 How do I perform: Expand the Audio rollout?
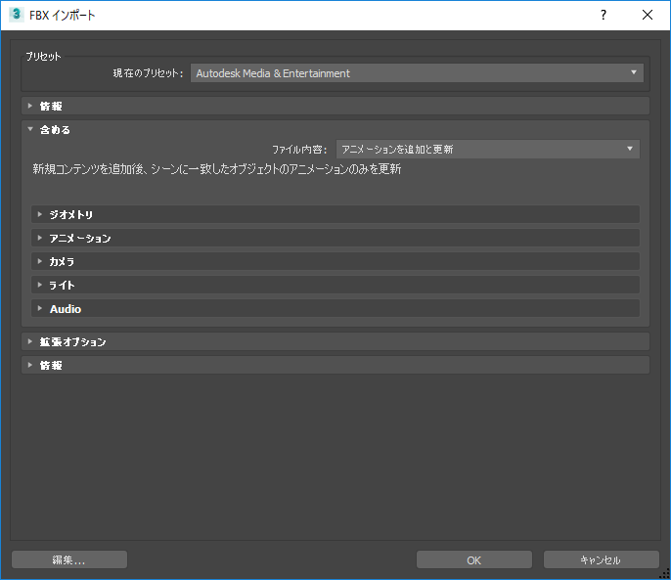(65, 308)
